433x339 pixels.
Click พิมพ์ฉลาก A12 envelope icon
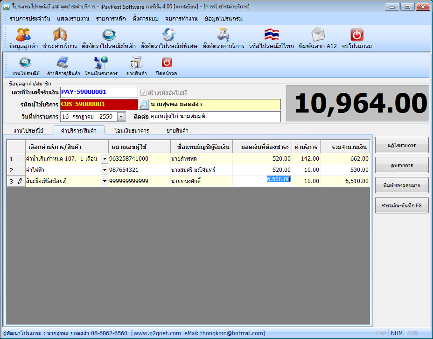318,36
